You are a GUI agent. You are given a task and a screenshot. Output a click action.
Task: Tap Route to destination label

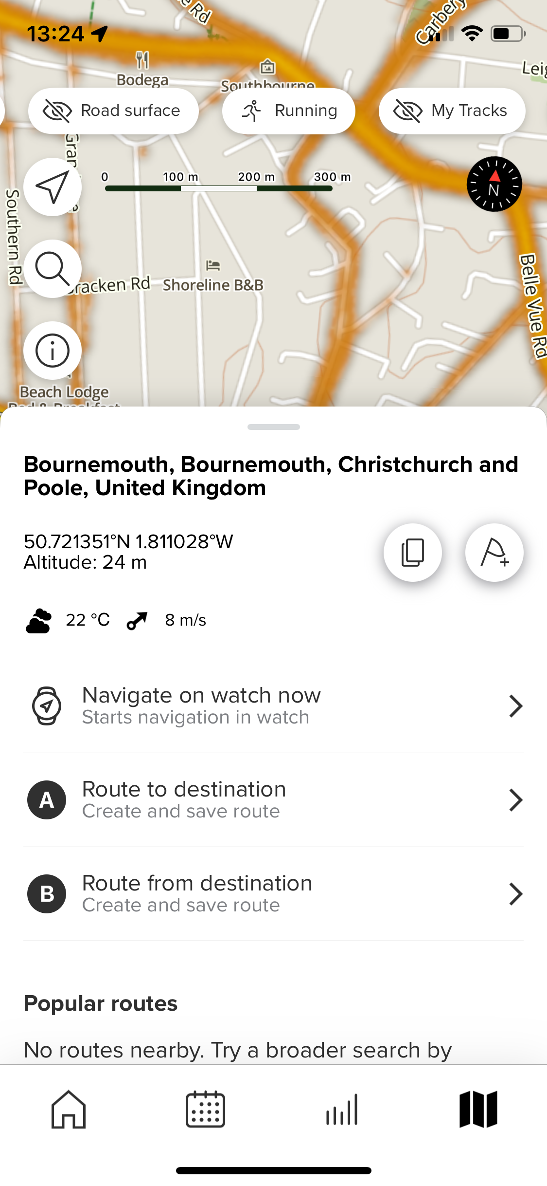(184, 789)
